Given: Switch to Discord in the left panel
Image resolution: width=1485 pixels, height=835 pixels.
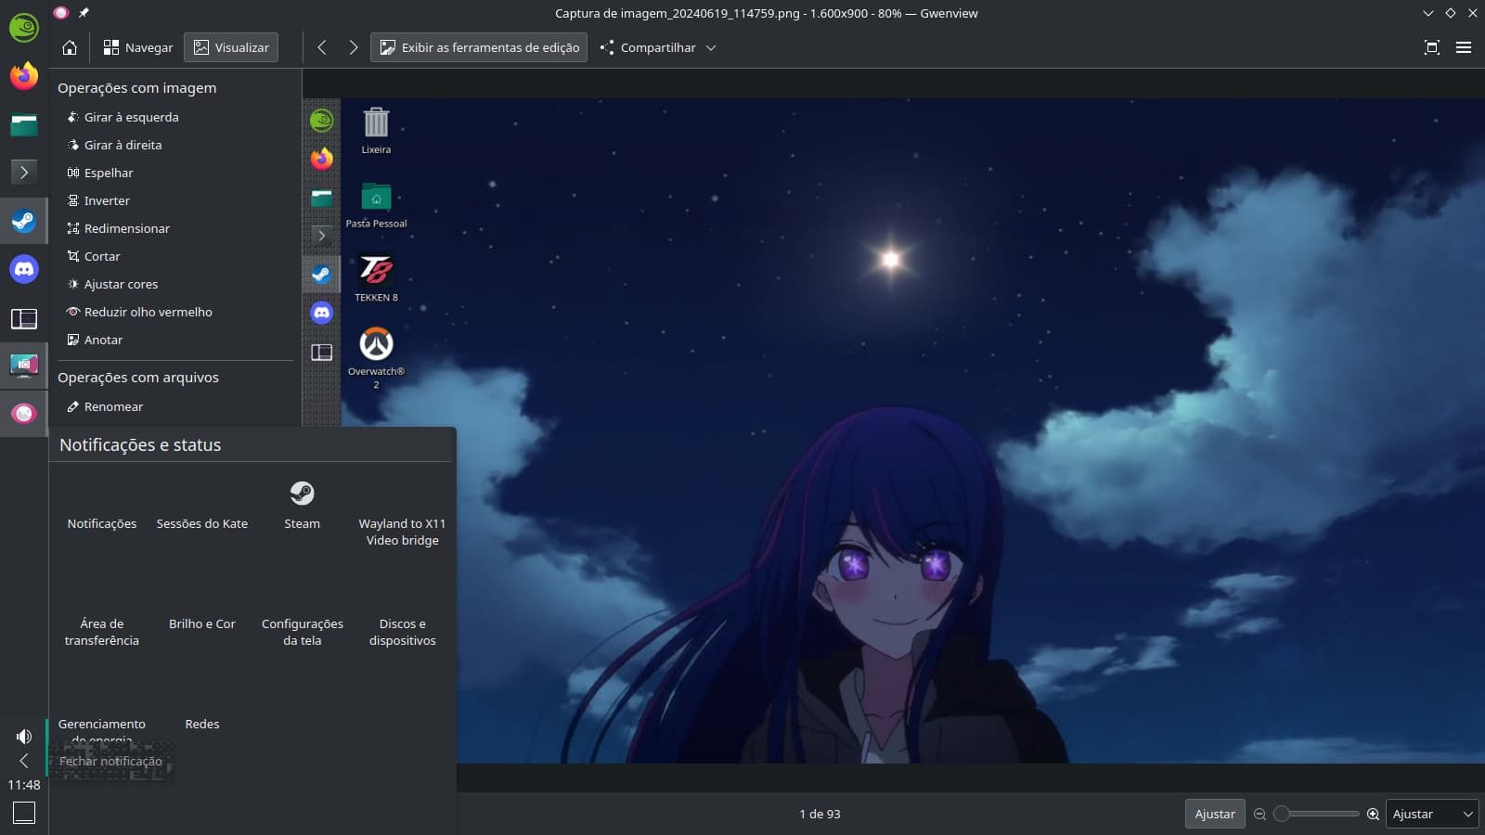Looking at the screenshot, I should (24, 269).
